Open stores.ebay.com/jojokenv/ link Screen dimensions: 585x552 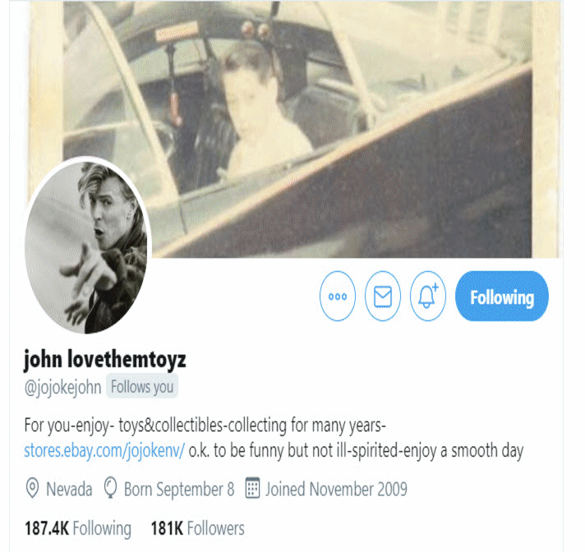coord(104,451)
